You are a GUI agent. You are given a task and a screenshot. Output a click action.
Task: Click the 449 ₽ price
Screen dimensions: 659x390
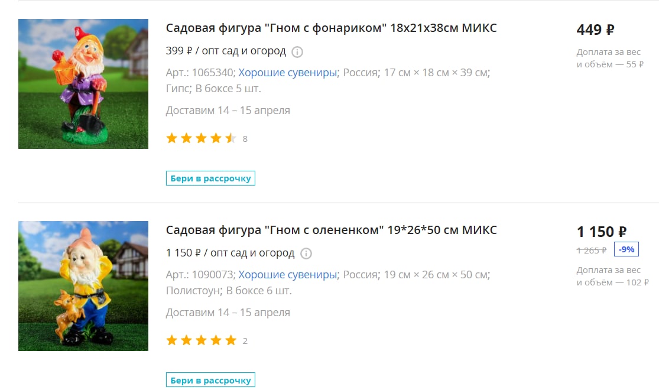point(595,30)
